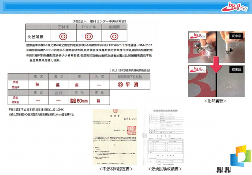Click the bB.g logo inside the upper test photo
This screenshot has height=175, width=252.
[x=196, y=36]
